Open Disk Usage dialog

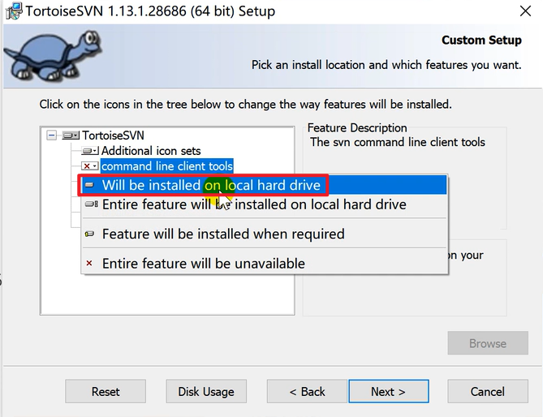pos(206,391)
